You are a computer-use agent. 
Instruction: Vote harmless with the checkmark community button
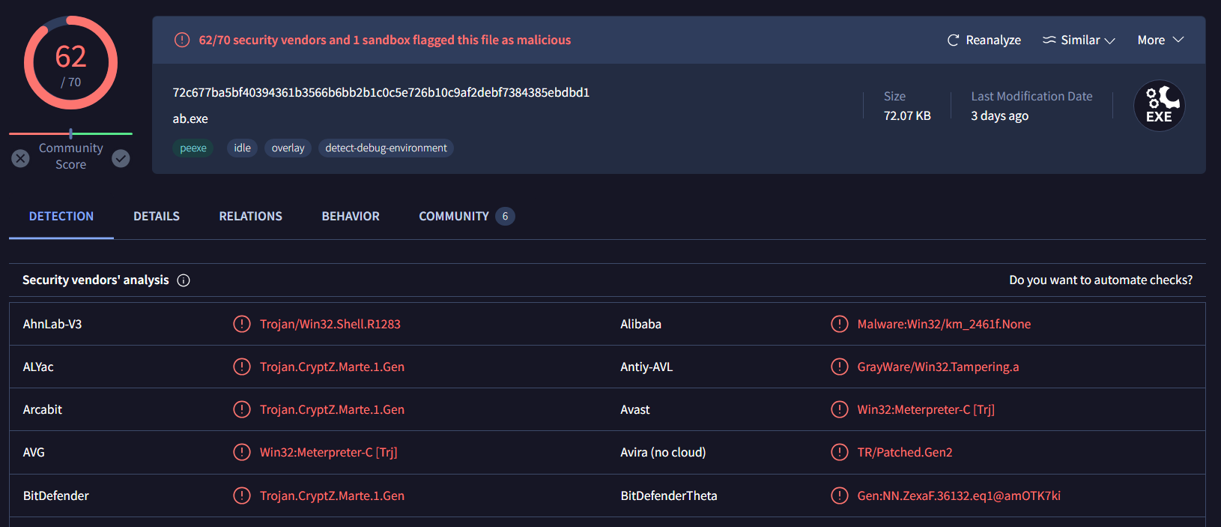tap(121, 158)
